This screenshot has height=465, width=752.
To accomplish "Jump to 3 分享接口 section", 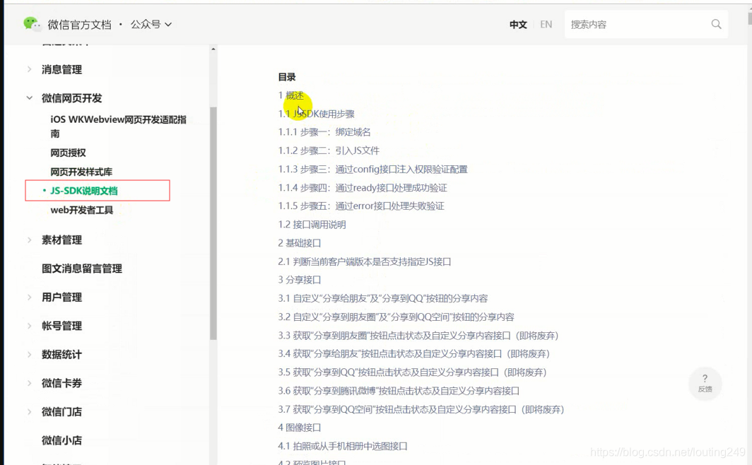I will [x=300, y=279].
